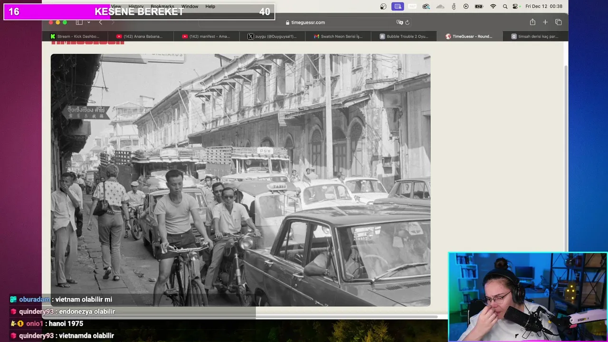Open the Window menu
Image resolution: width=608 pixels, height=342 pixels.
pos(190,6)
